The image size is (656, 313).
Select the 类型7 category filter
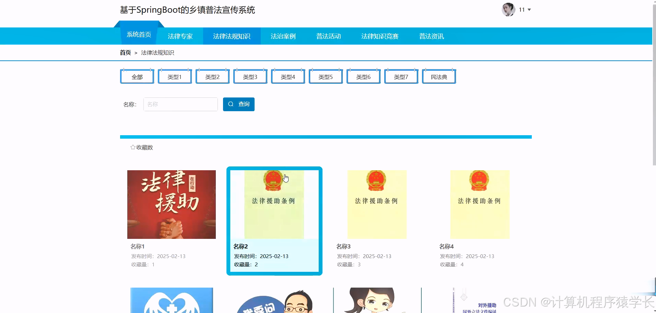pos(401,77)
